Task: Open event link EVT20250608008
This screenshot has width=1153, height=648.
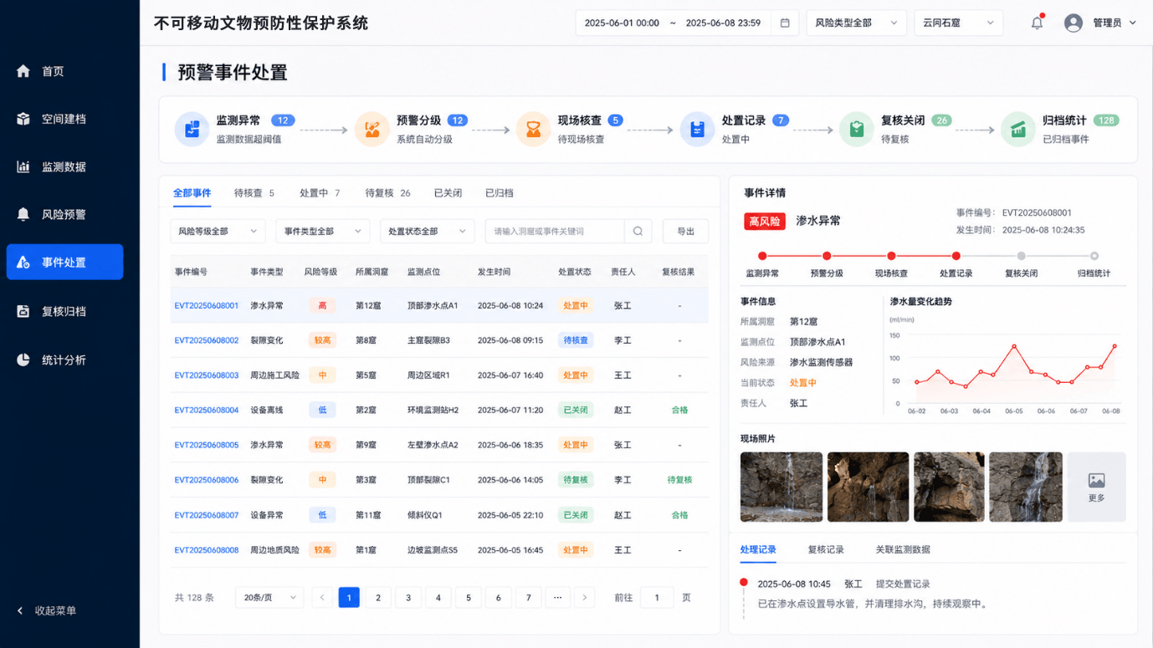Action: tap(207, 550)
